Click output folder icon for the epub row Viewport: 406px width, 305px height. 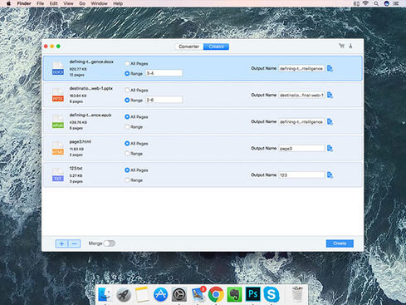[330, 121]
